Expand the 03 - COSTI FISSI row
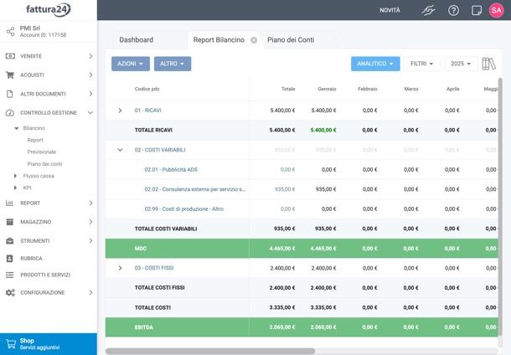Image resolution: width=511 pixels, height=355 pixels. 120,268
